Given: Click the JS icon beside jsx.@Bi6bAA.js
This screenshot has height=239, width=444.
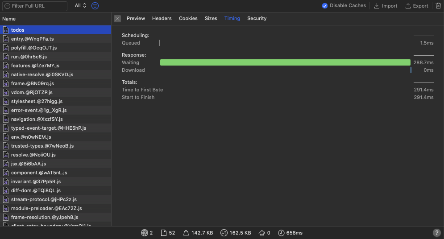Looking at the screenshot, I should (x=6, y=164).
